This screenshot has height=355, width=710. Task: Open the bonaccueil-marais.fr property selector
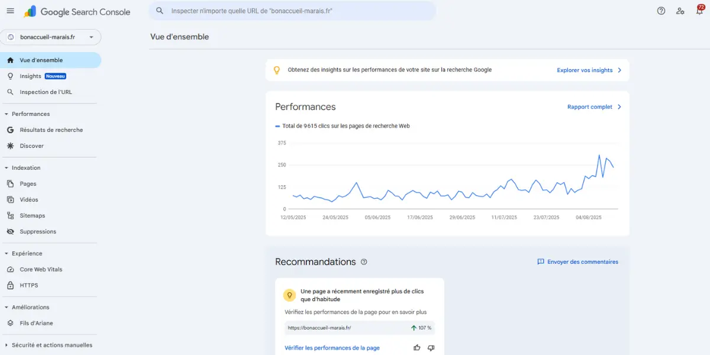pos(51,37)
